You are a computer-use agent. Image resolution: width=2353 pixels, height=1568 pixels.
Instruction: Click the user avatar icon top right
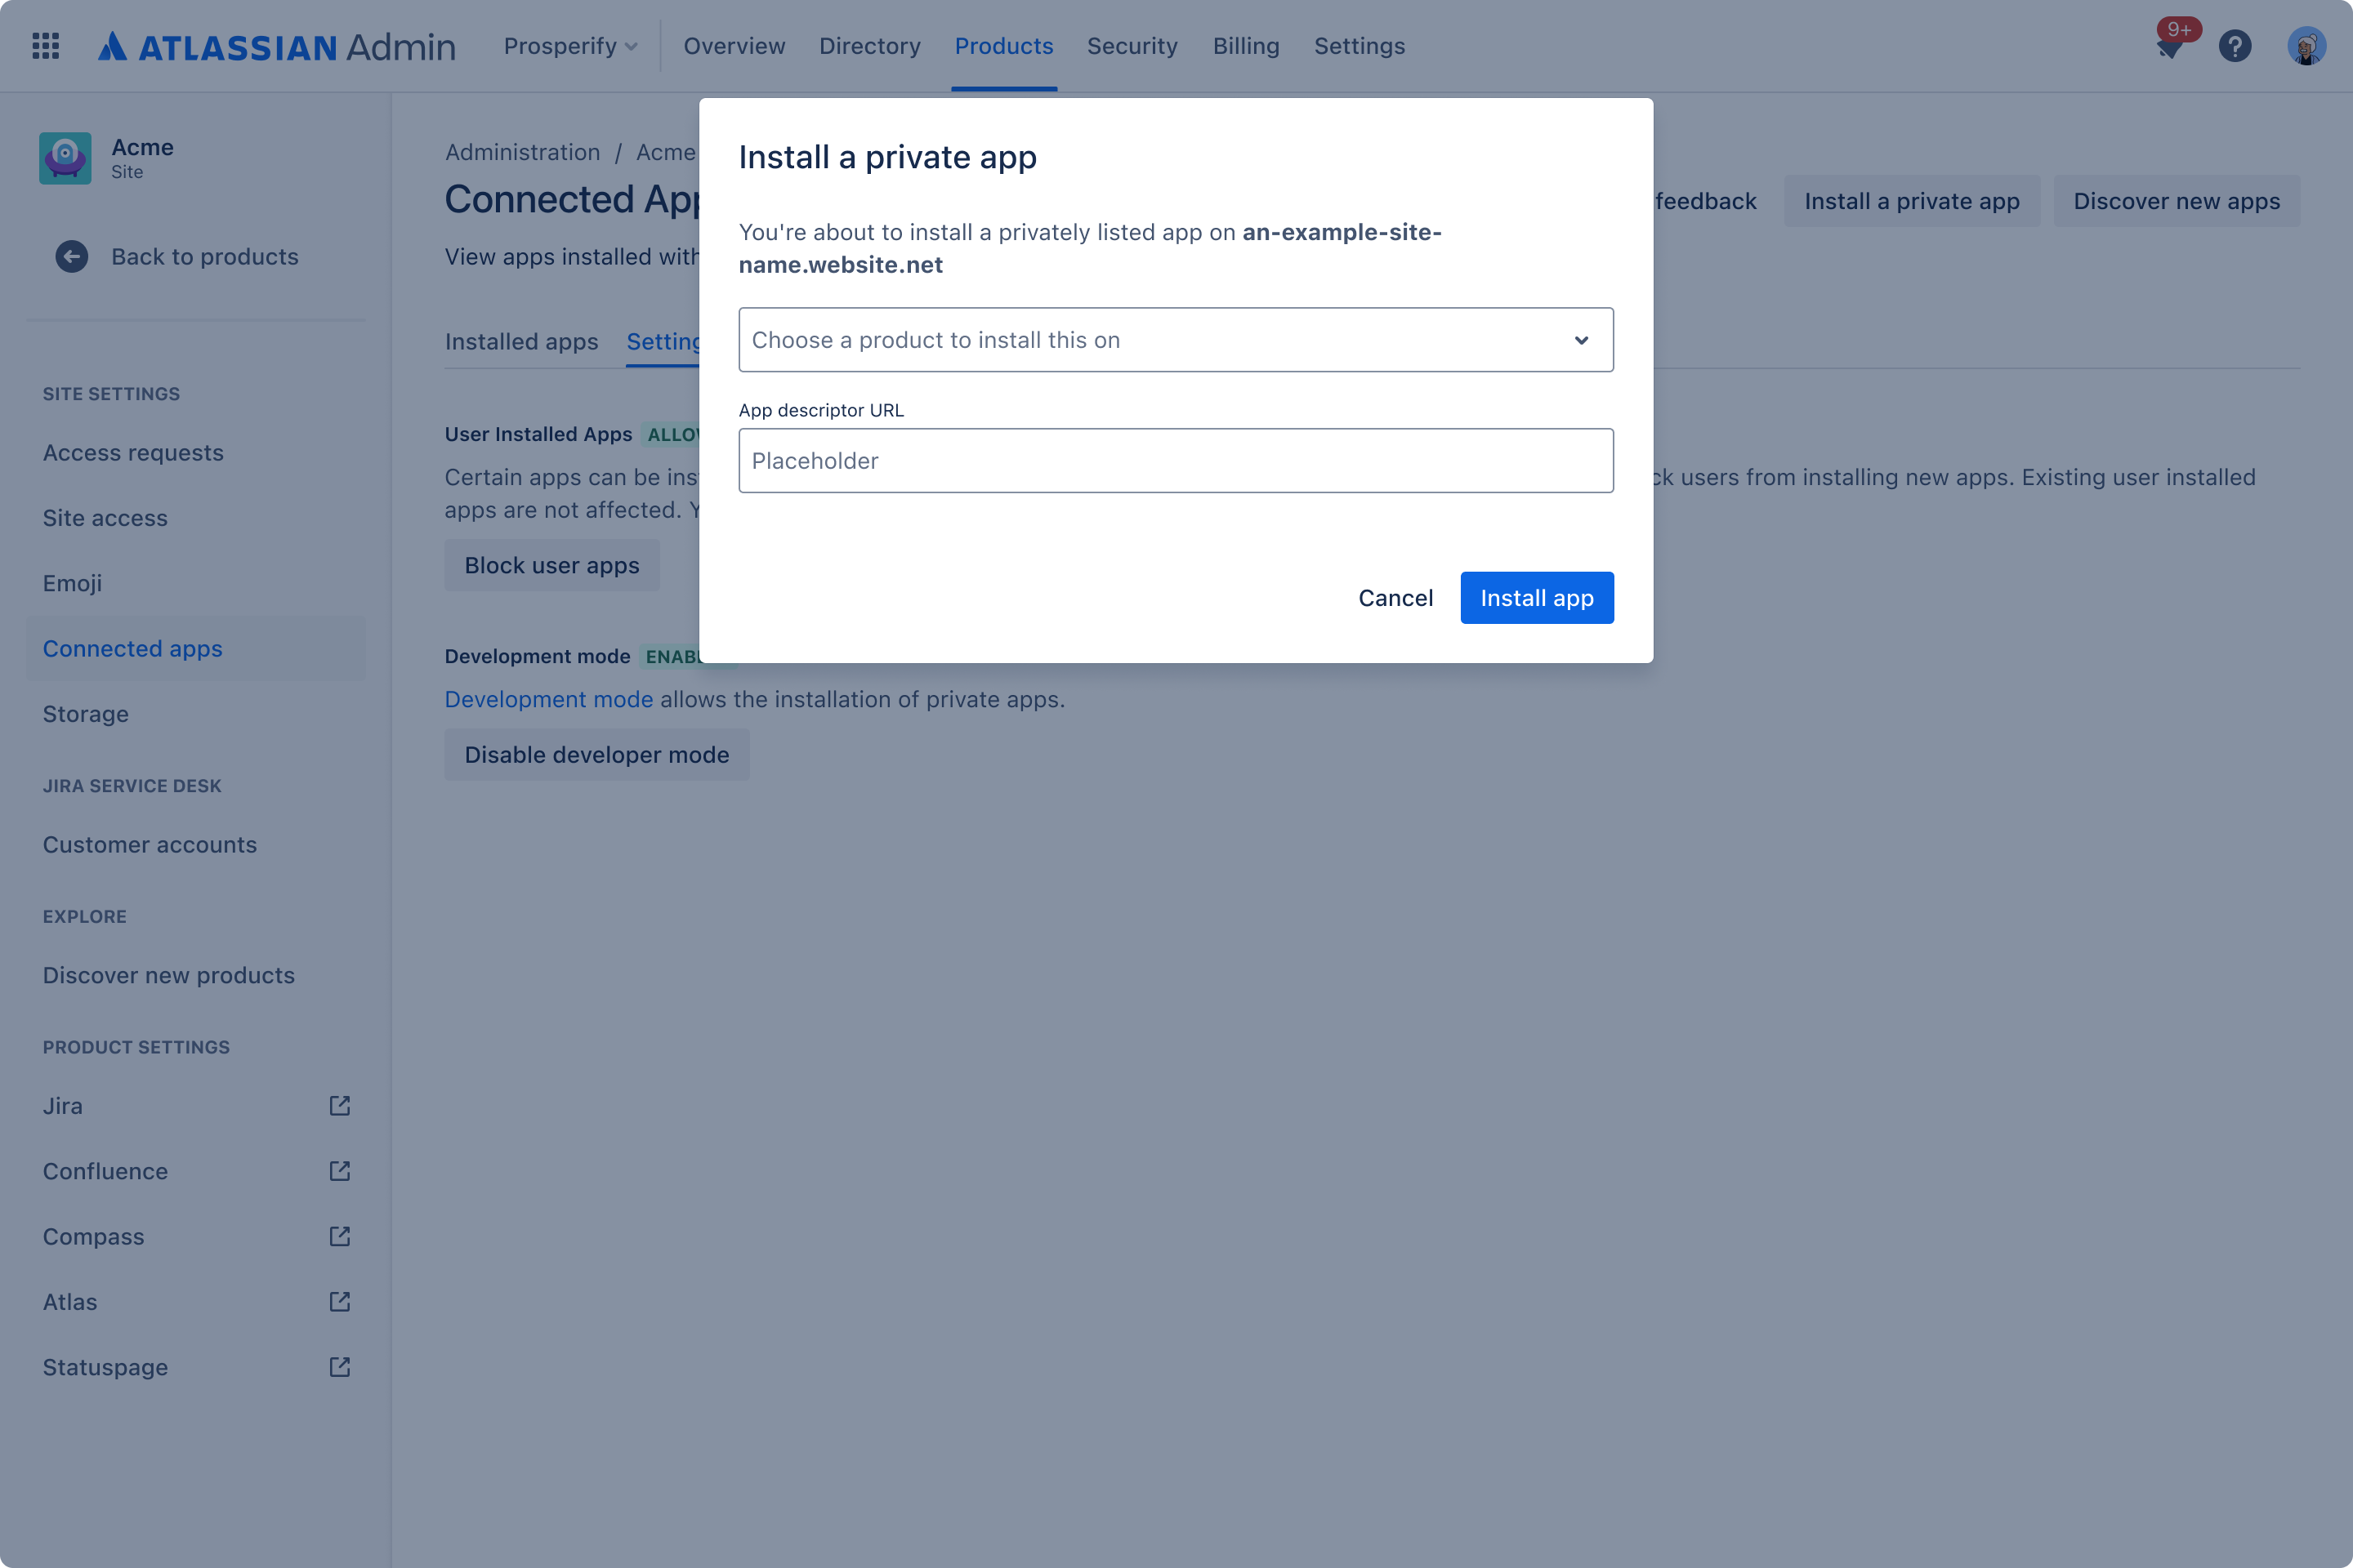pyautogui.click(x=2304, y=46)
